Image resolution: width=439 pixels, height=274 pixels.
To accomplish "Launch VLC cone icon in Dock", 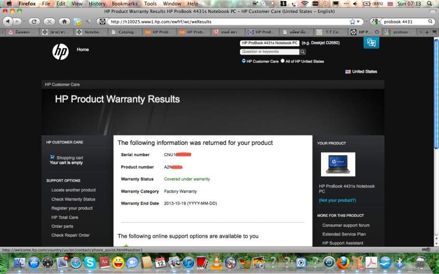I will (x=217, y=263).
